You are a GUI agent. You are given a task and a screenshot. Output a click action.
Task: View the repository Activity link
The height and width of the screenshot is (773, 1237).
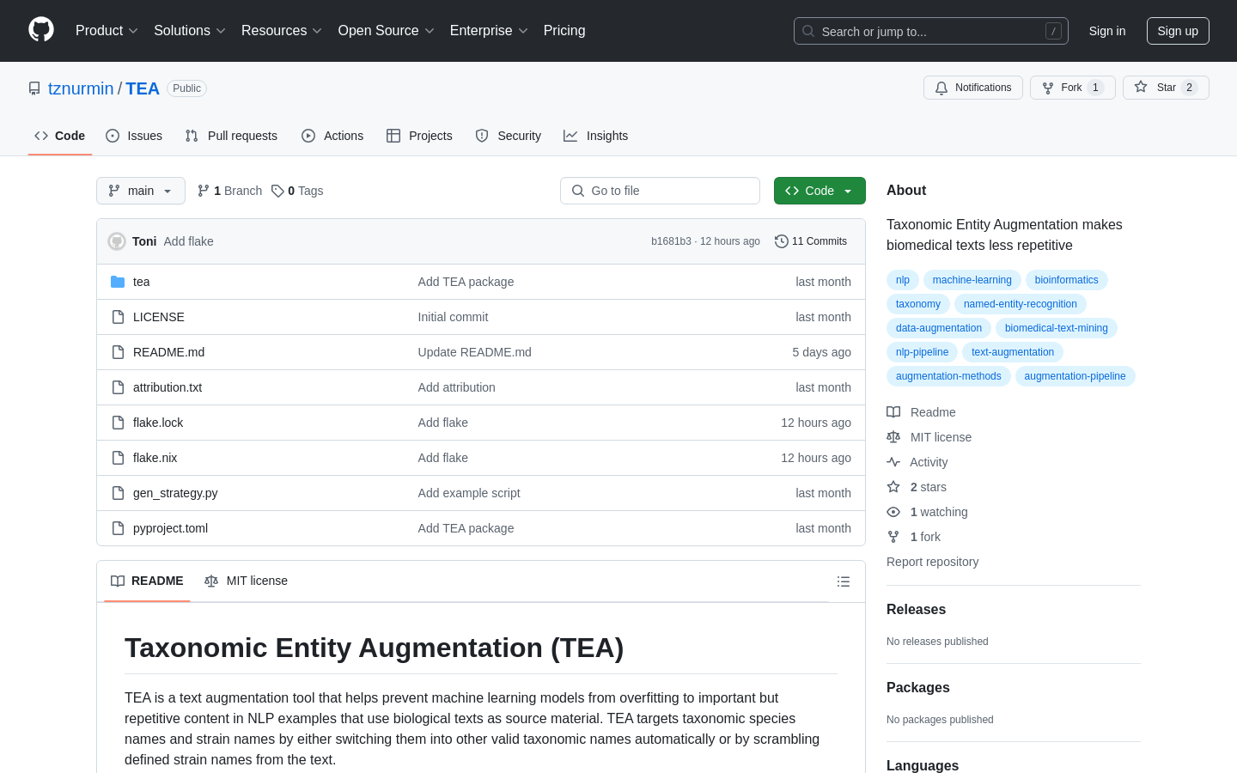[x=917, y=462]
